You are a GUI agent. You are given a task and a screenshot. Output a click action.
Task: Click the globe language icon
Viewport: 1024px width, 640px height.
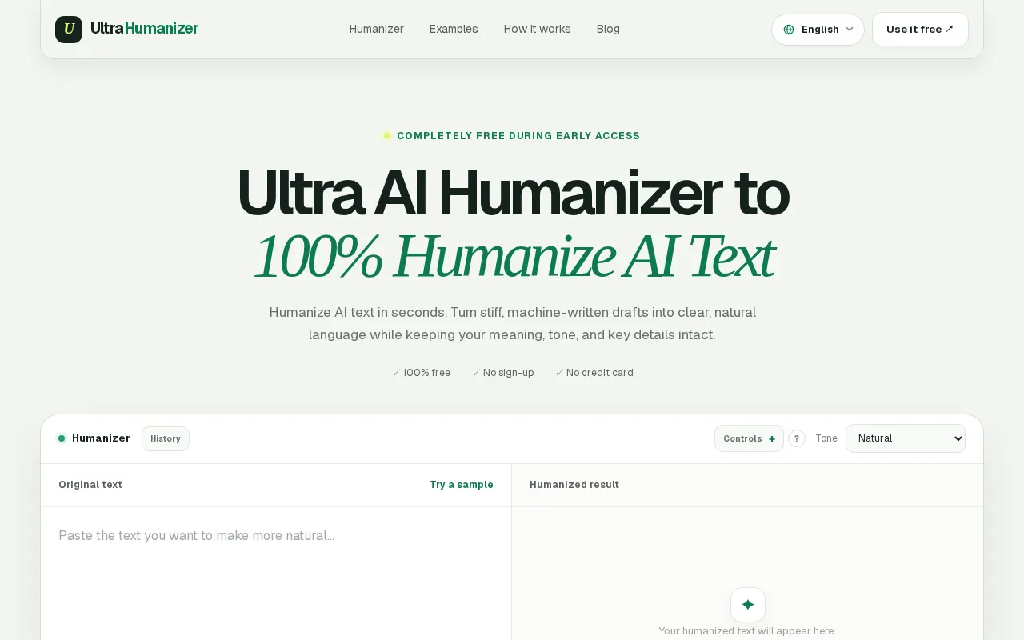point(789,30)
